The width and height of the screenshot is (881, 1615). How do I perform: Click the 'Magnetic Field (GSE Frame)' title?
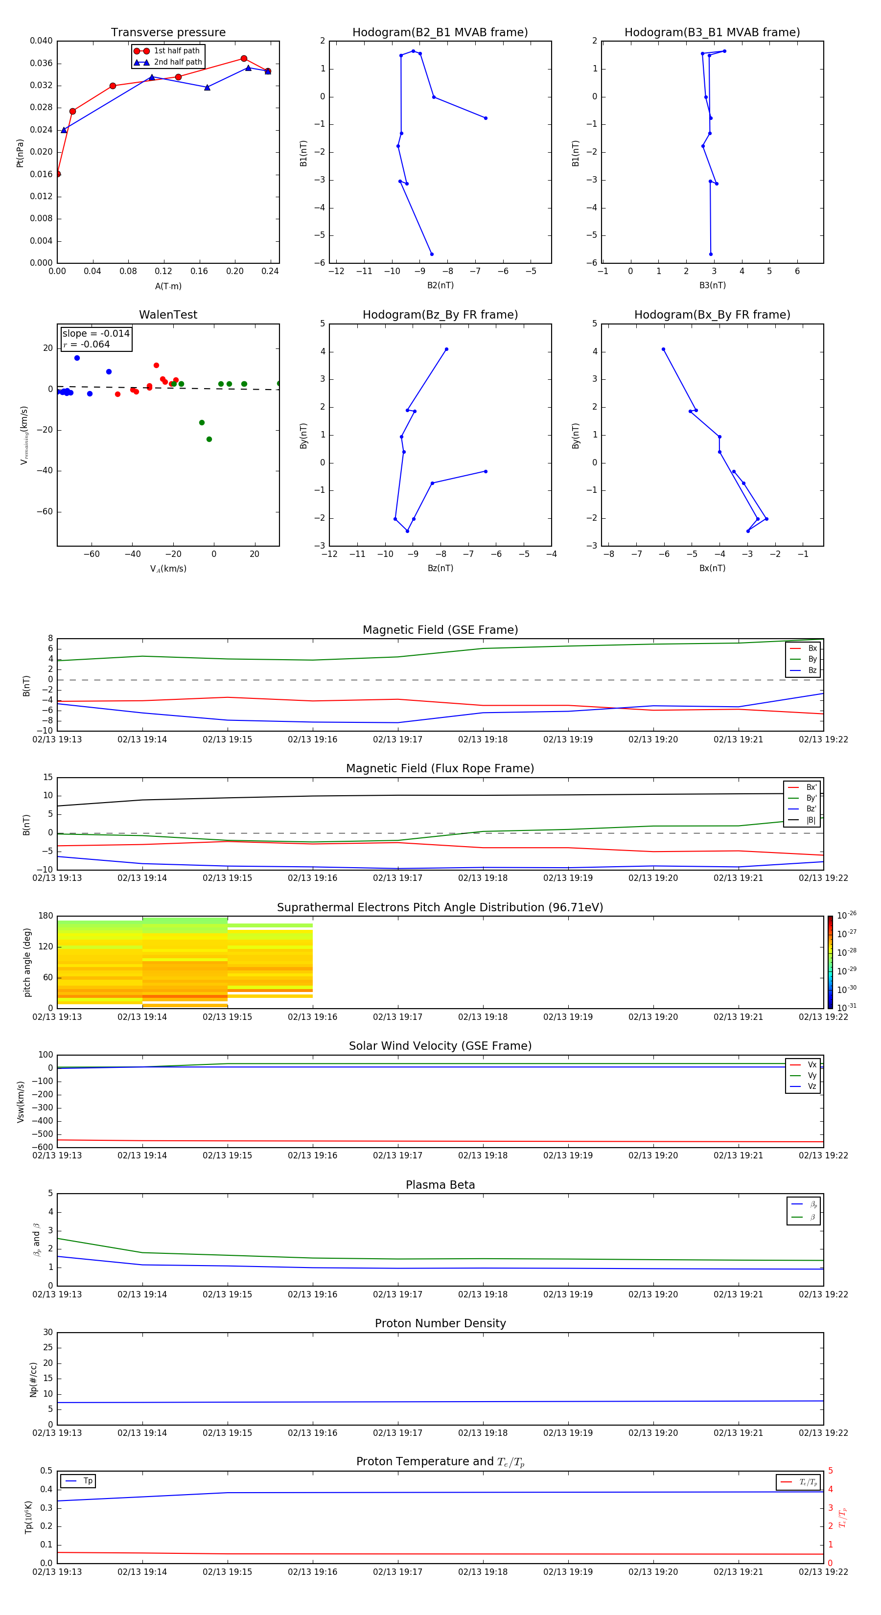(440, 630)
